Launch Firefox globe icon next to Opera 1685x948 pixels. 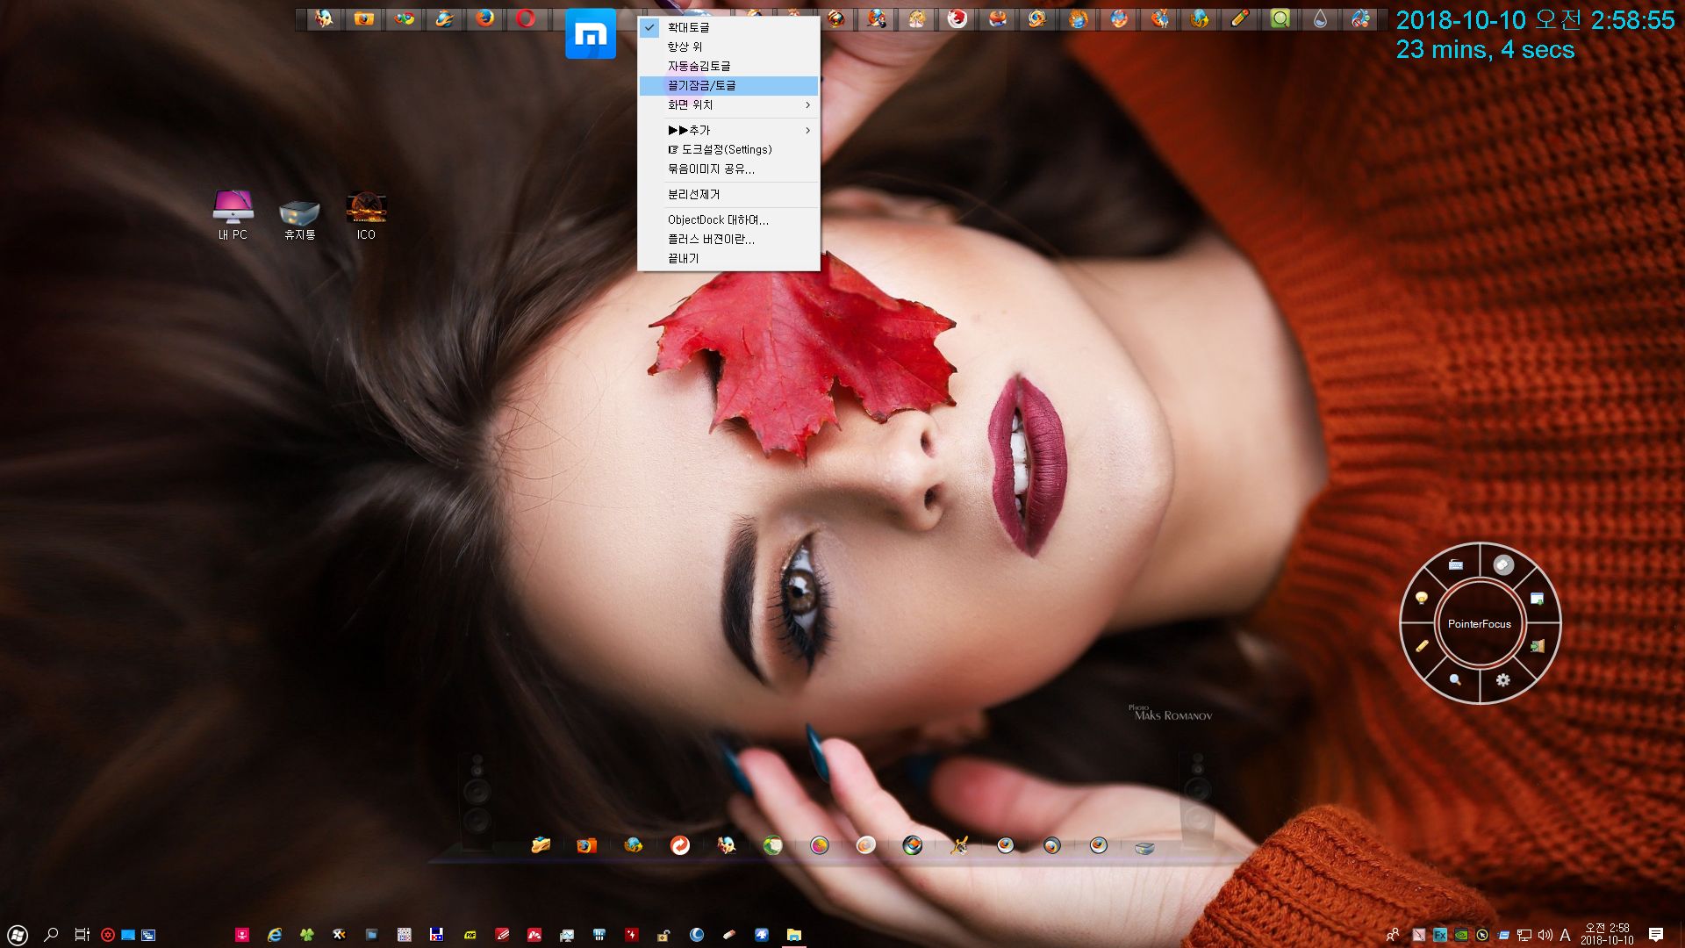click(x=485, y=18)
